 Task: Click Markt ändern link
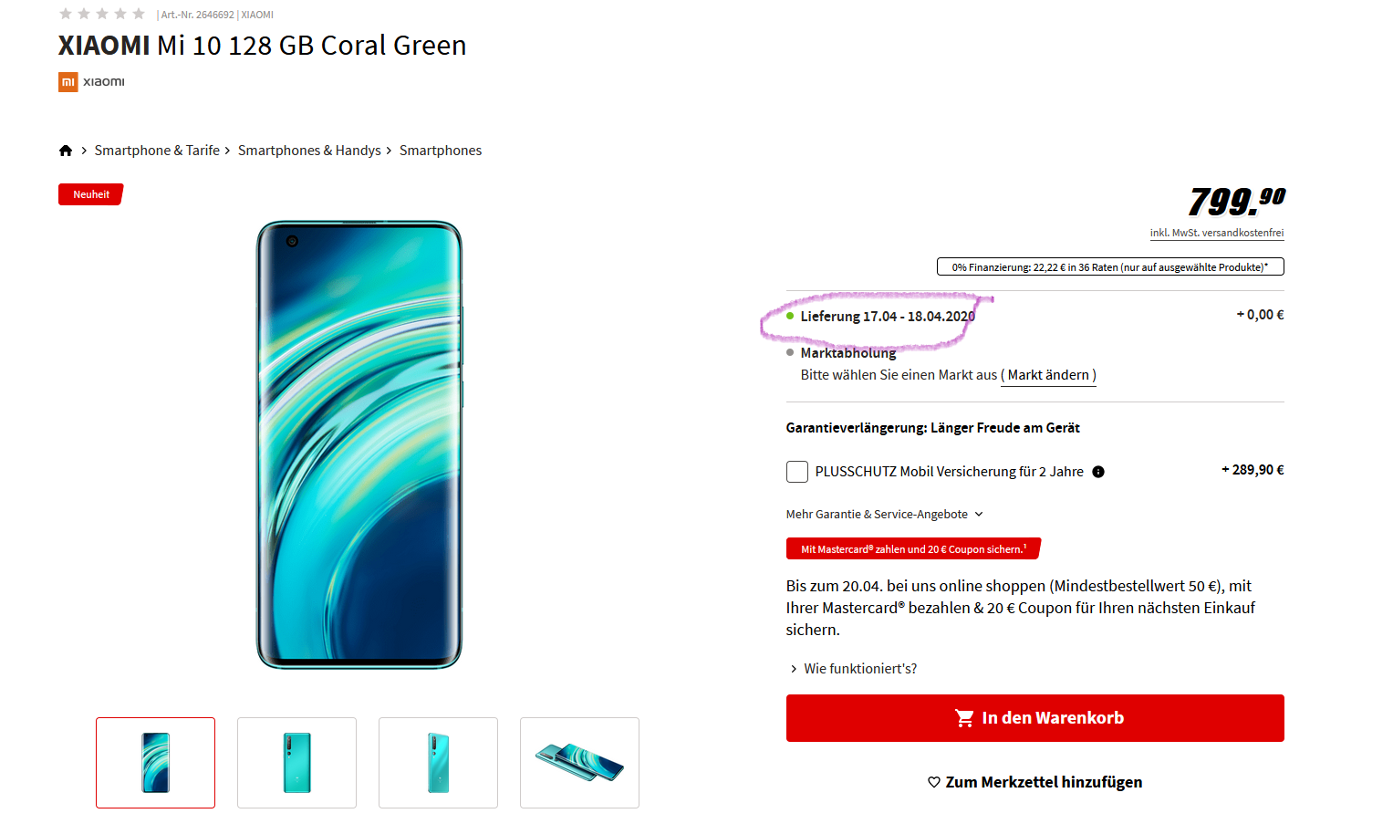[1048, 375]
